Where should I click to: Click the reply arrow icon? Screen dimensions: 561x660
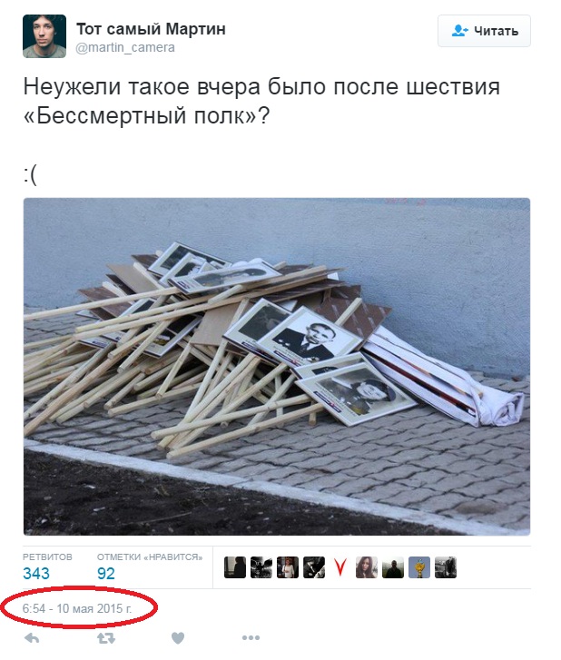tap(32, 638)
